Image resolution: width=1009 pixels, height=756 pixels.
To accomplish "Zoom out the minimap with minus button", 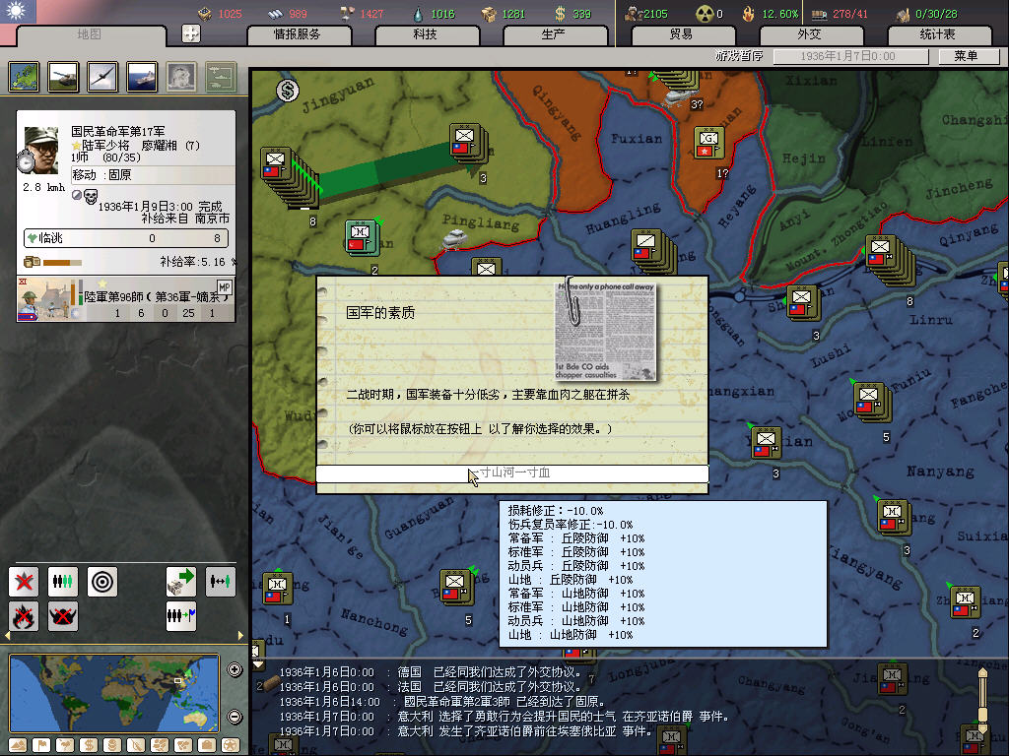I will tap(235, 717).
